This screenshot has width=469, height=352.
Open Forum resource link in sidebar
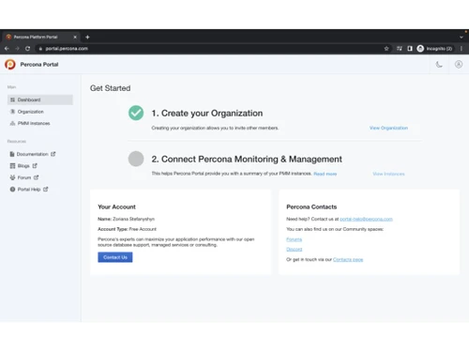[24, 177]
